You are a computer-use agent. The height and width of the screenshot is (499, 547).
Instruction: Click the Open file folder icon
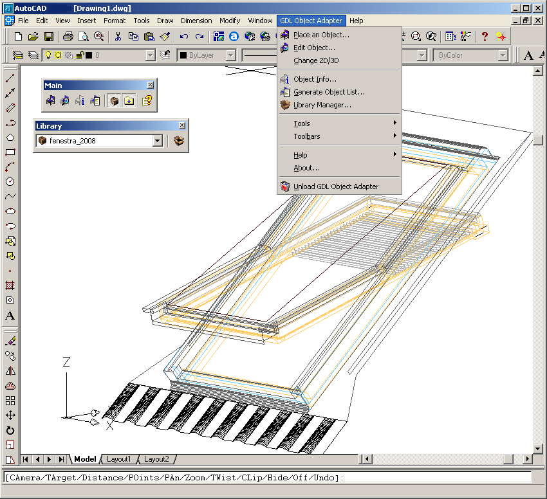33,36
